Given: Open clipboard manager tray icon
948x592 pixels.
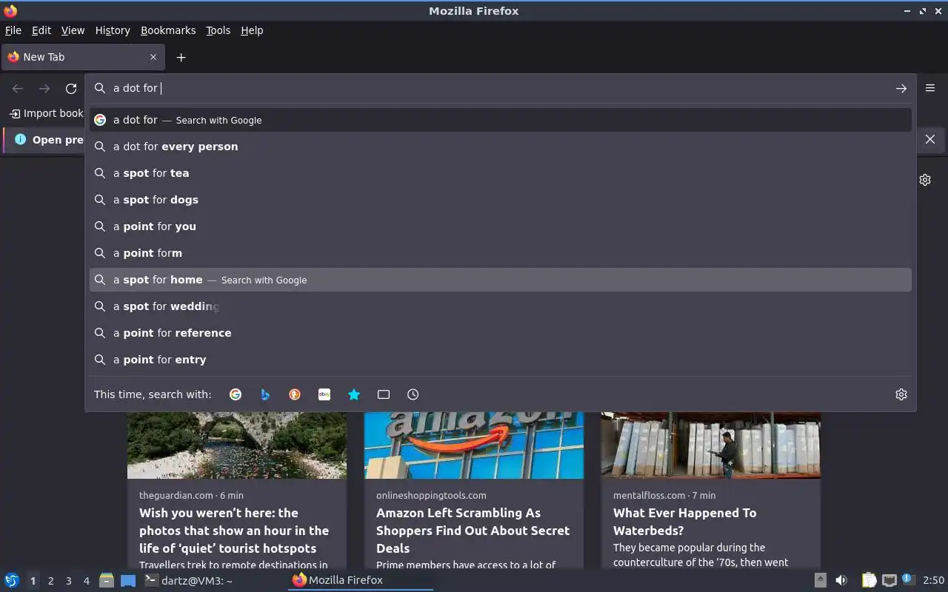Looking at the screenshot, I should 869,580.
